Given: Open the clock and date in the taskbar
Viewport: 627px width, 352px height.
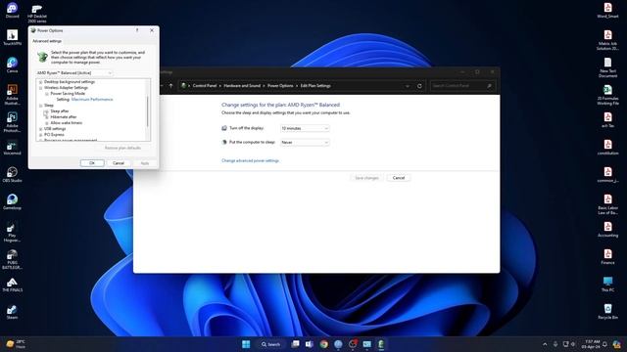Looking at the screenshot, I should (591, 344).
